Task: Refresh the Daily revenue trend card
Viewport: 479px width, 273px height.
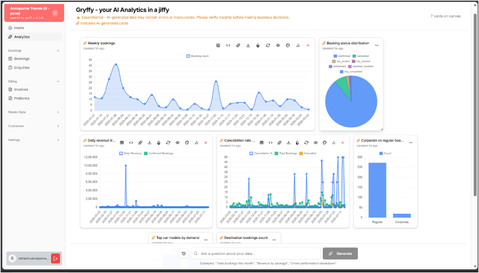Action: coord(168,142)
